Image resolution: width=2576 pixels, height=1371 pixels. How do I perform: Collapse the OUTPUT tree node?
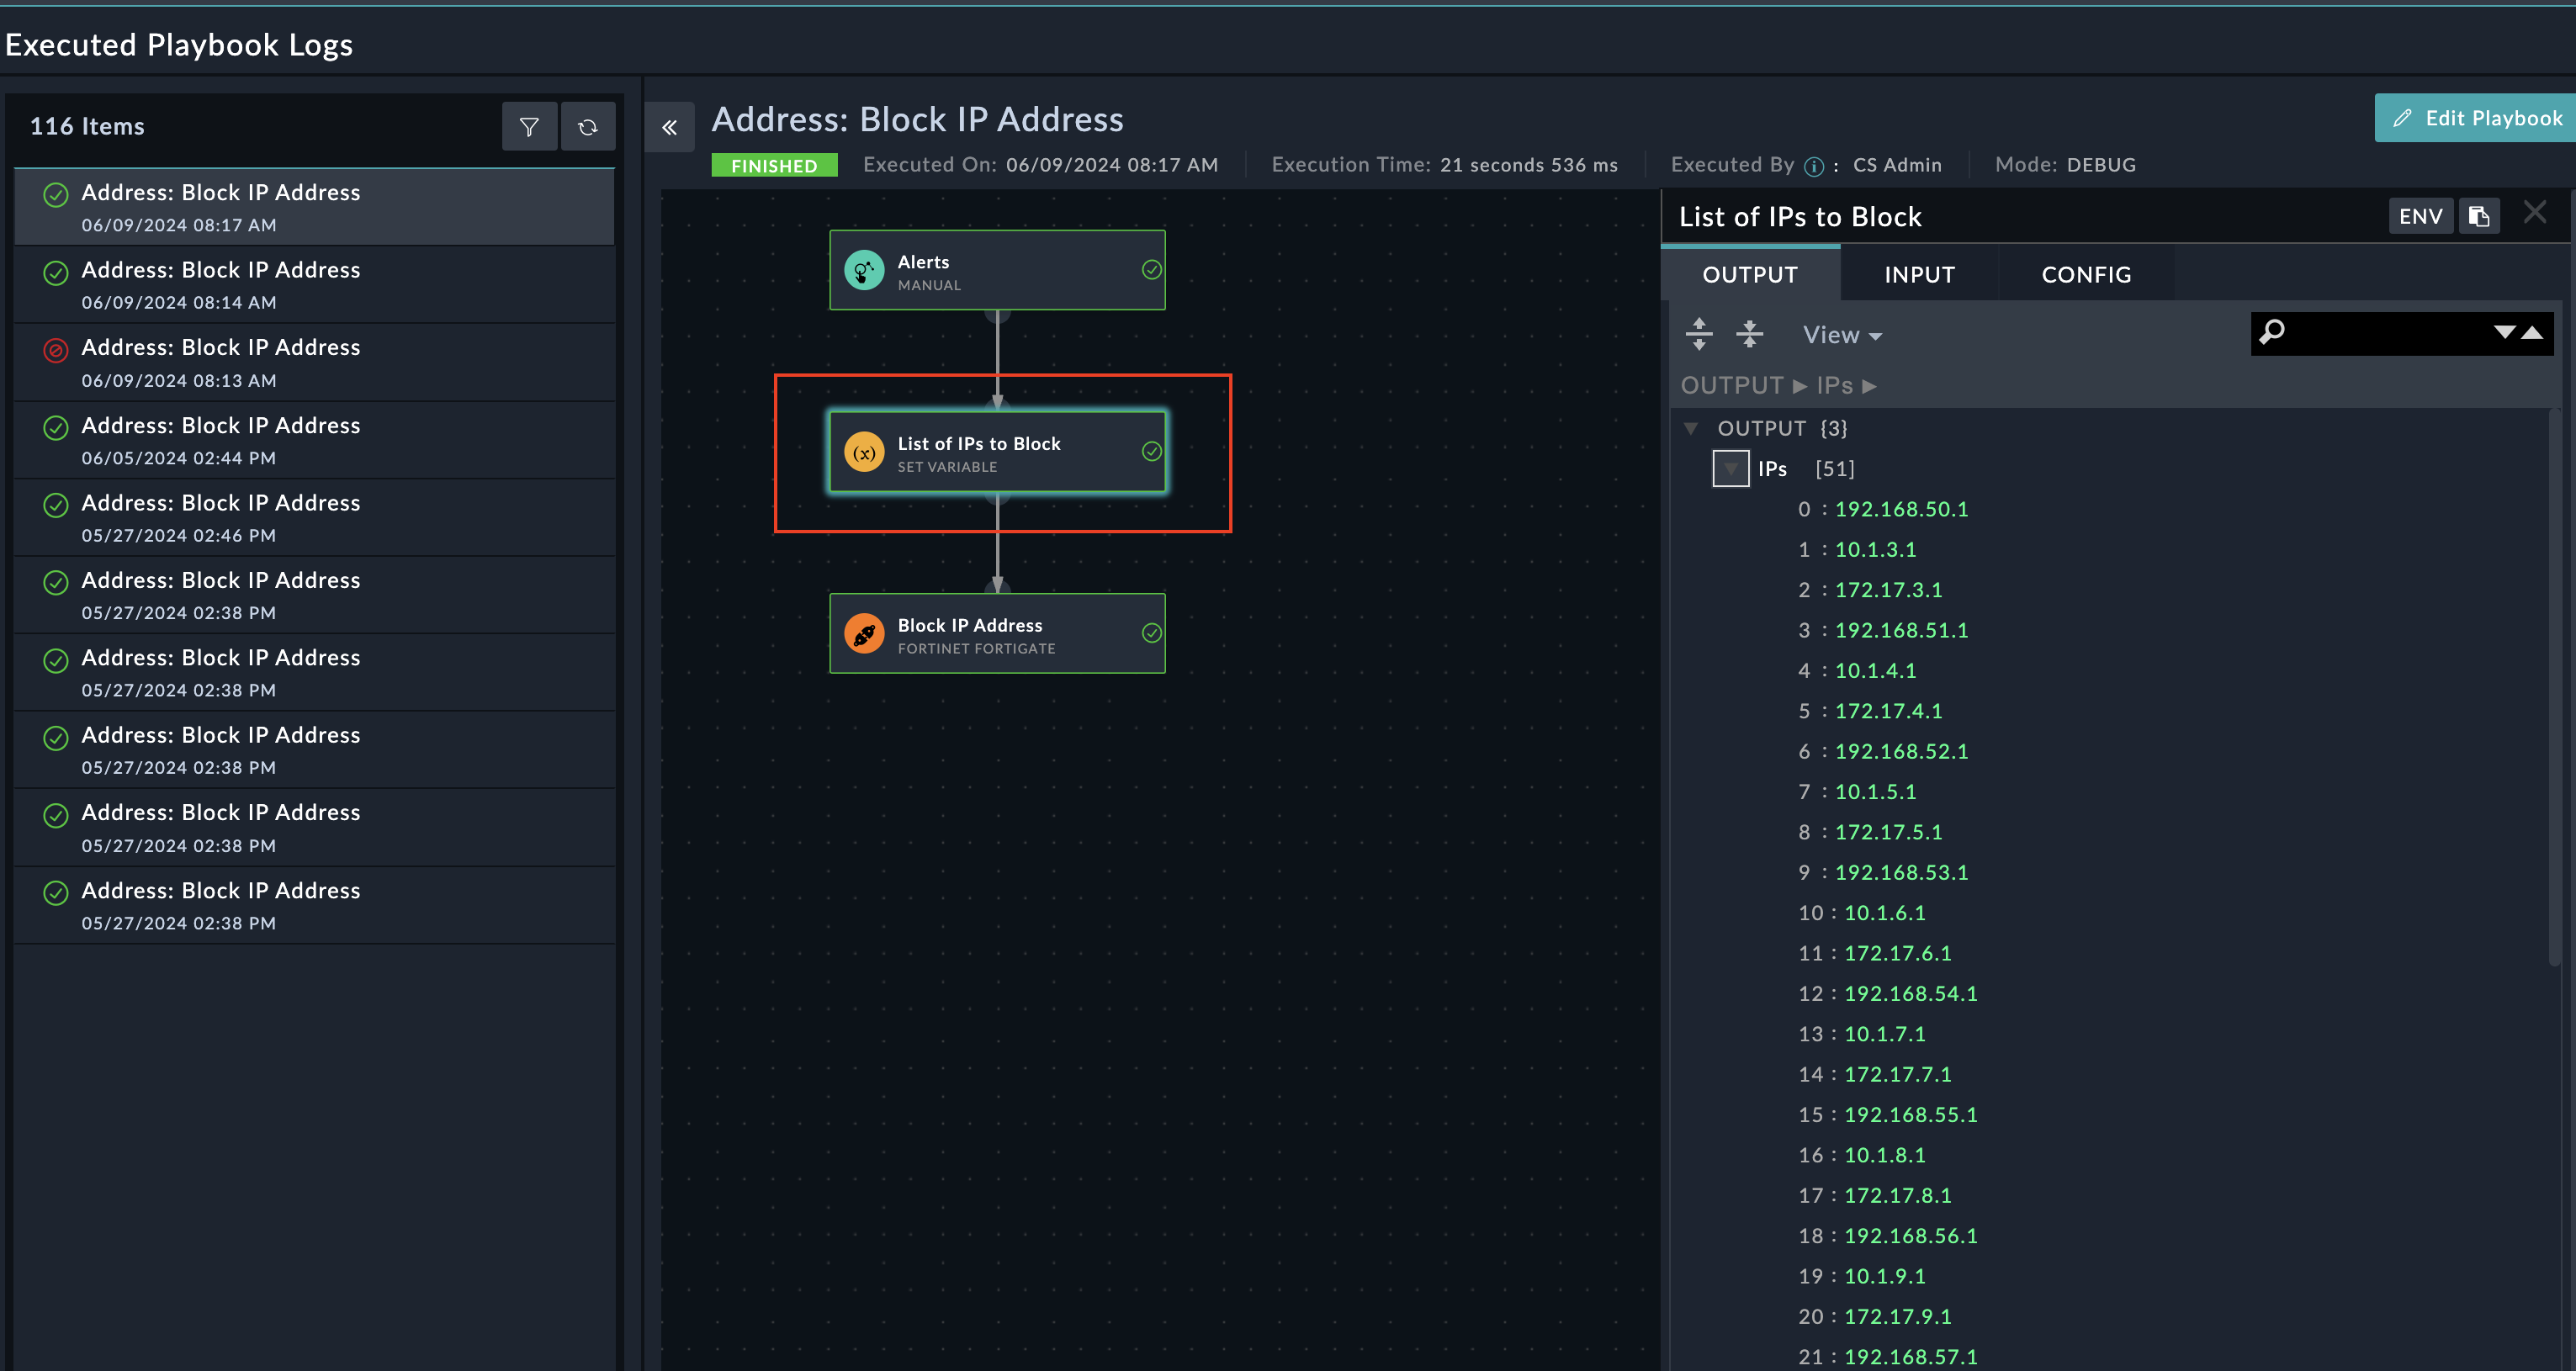(1691, 428)
